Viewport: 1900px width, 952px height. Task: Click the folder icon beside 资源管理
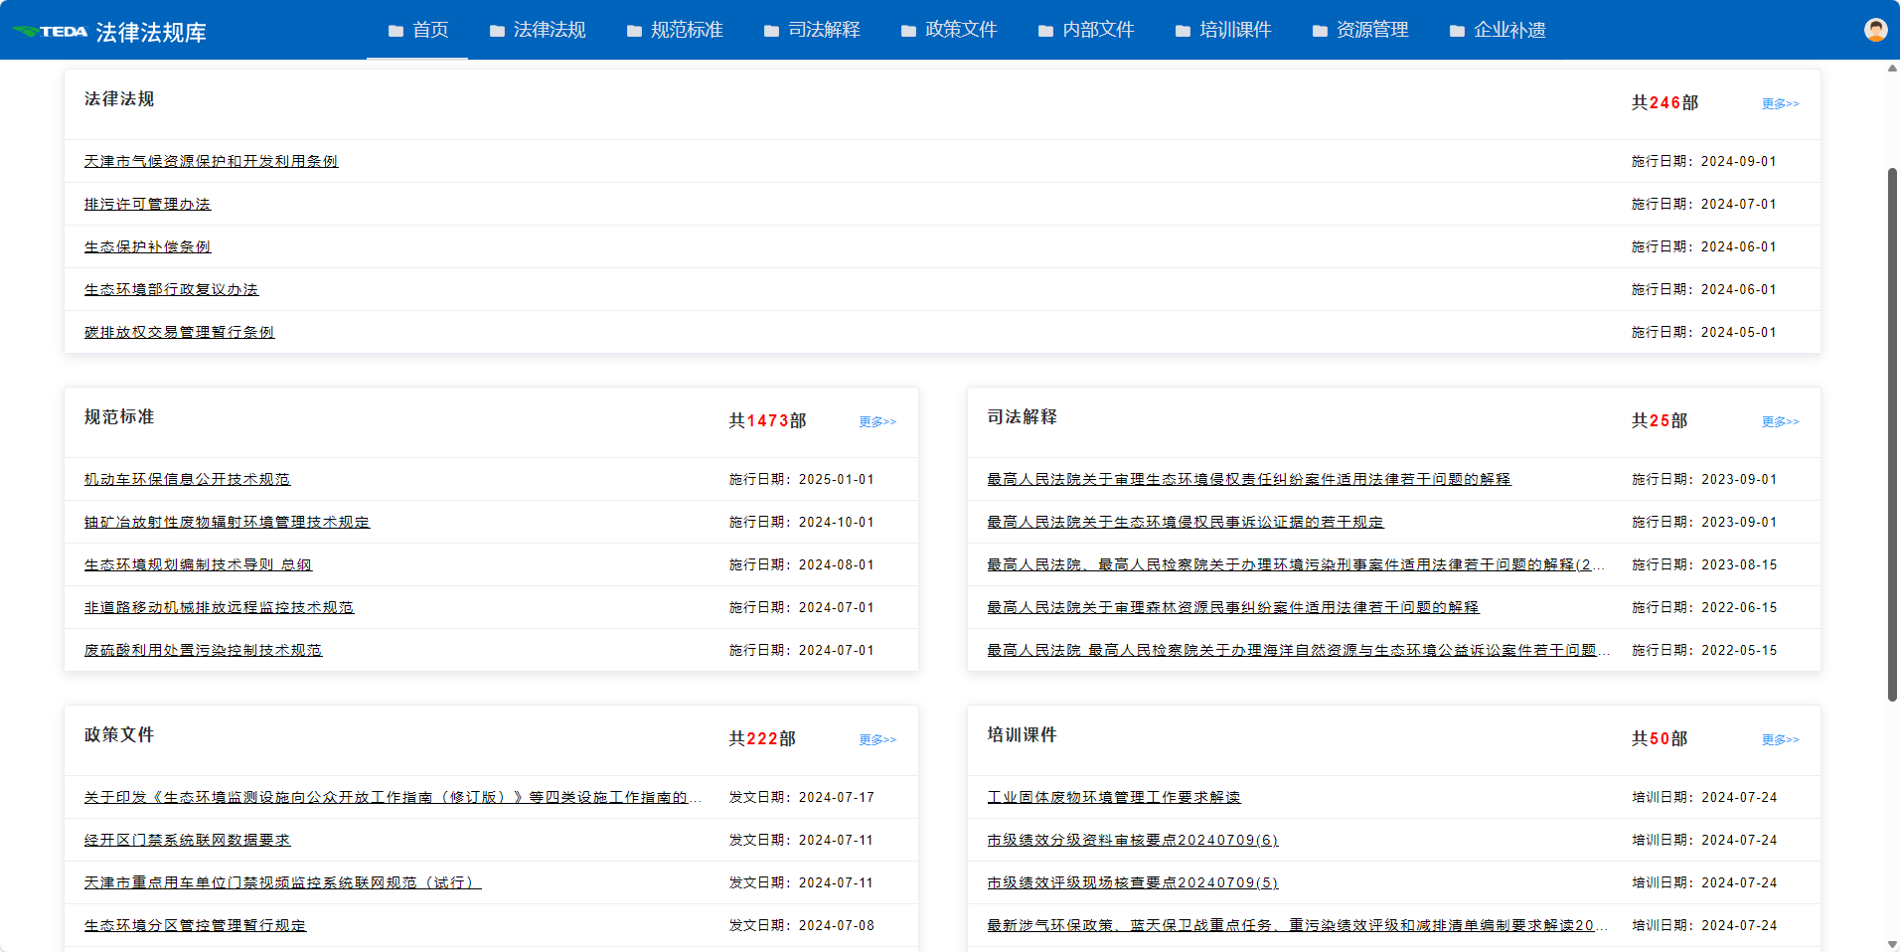pos(1320,31)
